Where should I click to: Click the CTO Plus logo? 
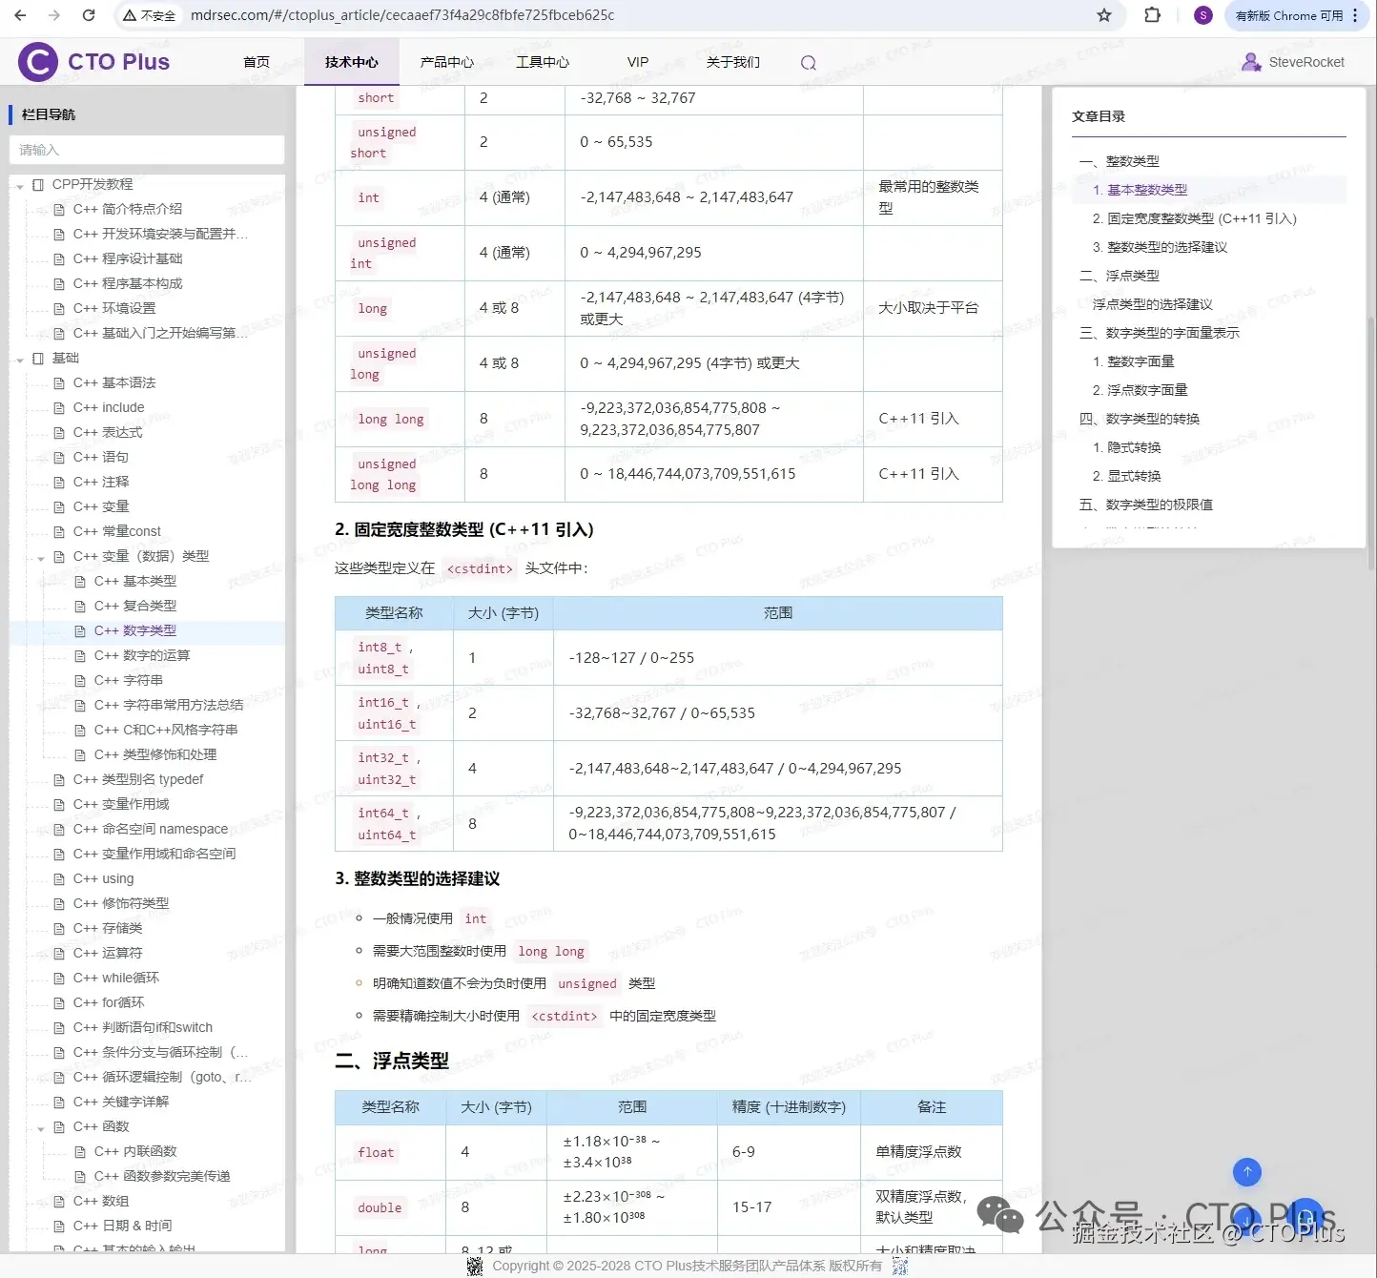(36, 61)
